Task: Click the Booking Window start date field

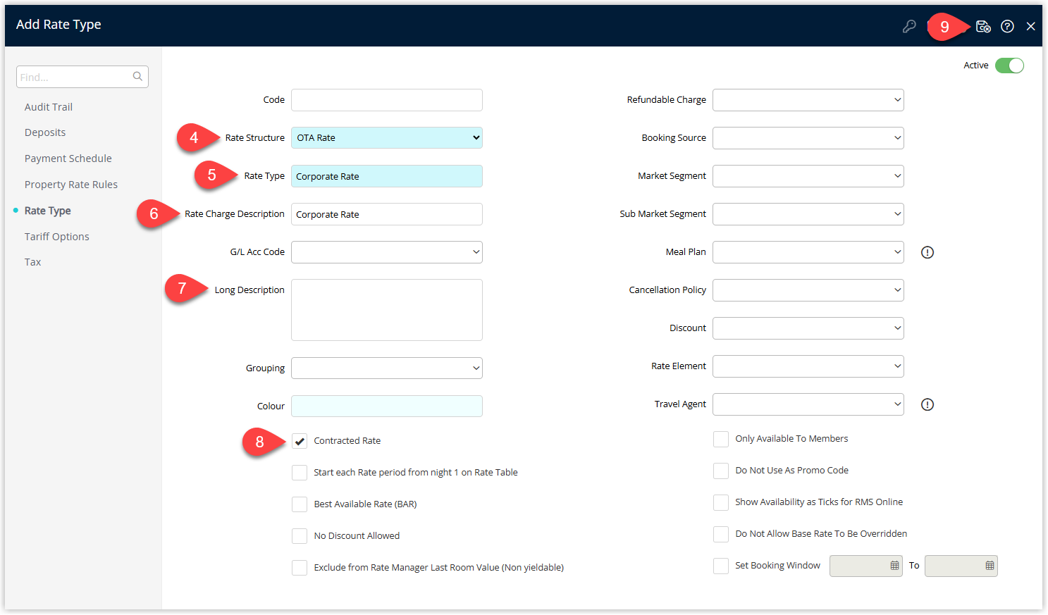Action: click(866, 566)
